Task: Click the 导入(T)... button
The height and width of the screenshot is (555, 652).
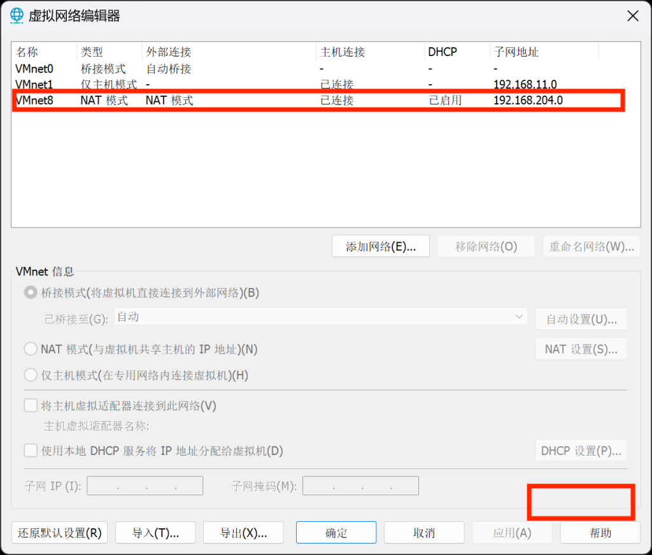Action: pyautogui.click(x=155, y=533)
